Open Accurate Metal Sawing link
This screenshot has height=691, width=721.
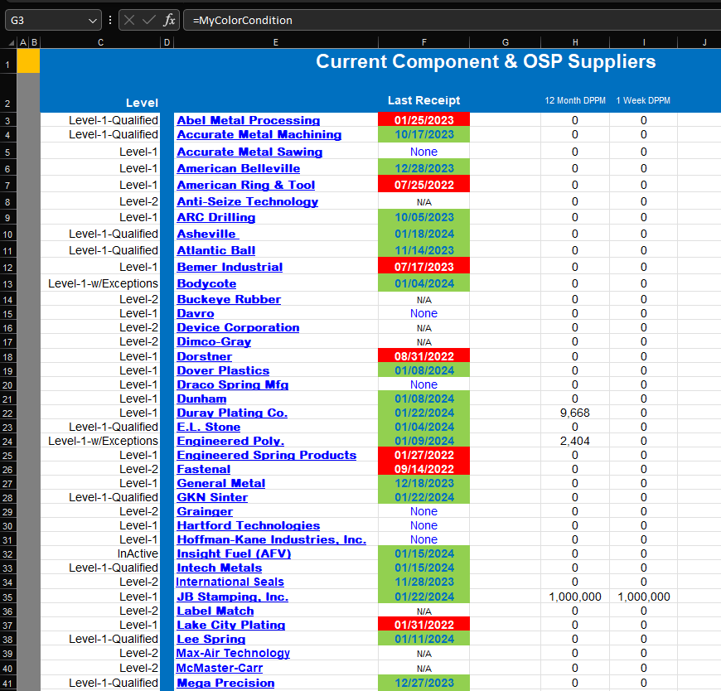[249, 152]
